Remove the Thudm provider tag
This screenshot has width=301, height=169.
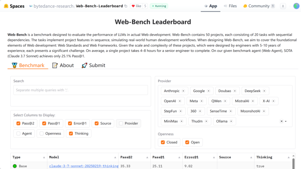(x=206, y=121)
